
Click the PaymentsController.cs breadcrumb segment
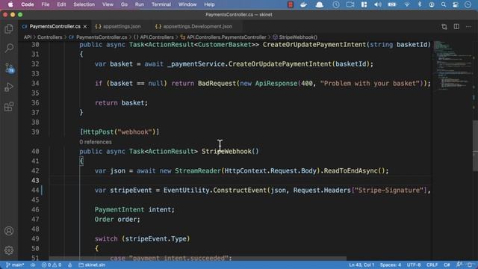coord(98,37)
